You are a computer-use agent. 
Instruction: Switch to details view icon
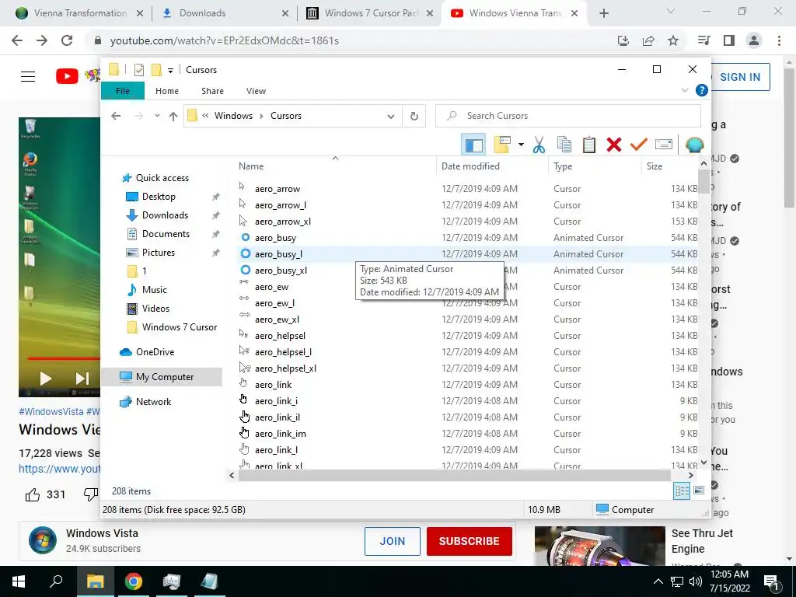[x=682, y=491]
